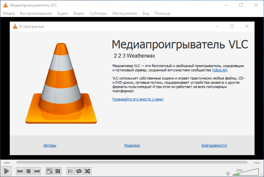Toggle random shuffle playback icon
Image resolution: width=264 pixels, height=177 pixels.
tap(87, 171)
